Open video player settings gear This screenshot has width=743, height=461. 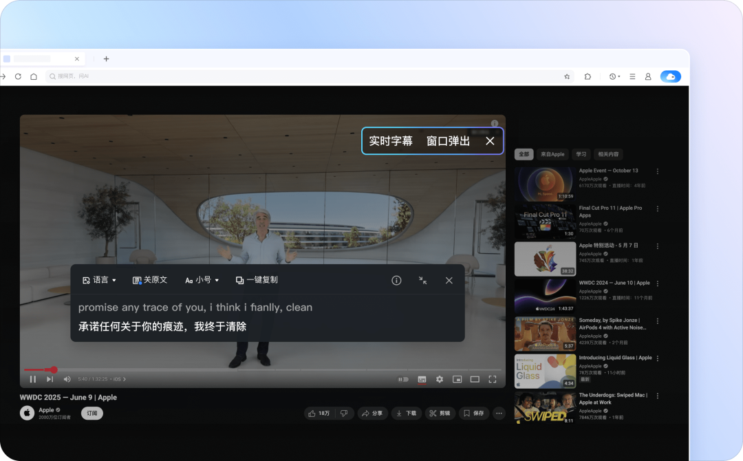pyautogui.click(x=439, y=379)
